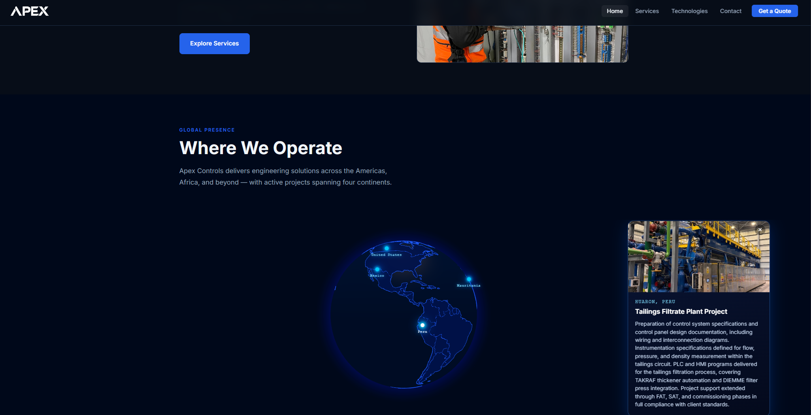
Task: Click the Get a Quote button
Action: 774,11
